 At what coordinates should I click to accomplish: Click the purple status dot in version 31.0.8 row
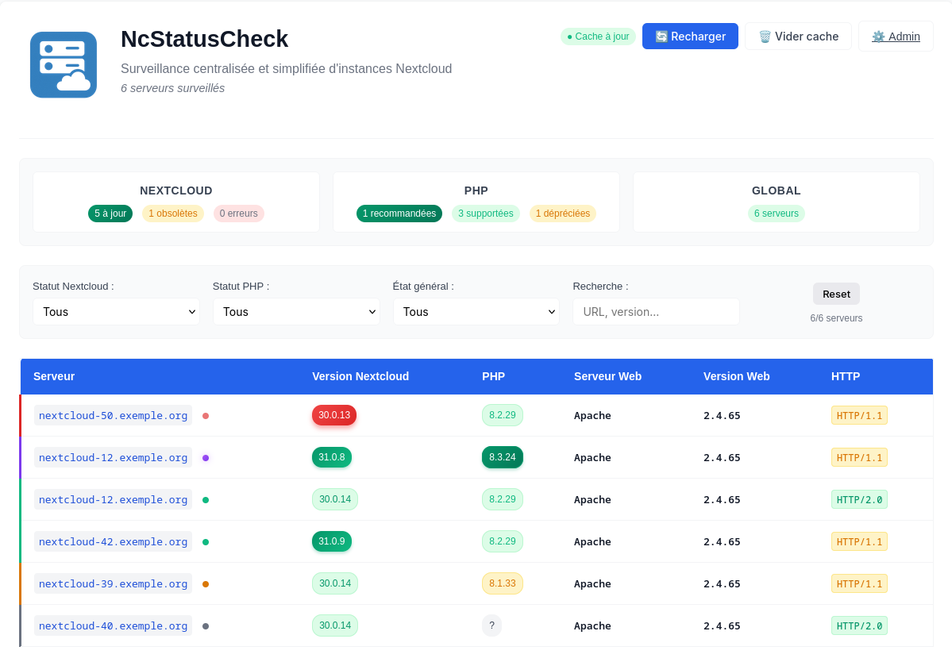tap(206, 458)
